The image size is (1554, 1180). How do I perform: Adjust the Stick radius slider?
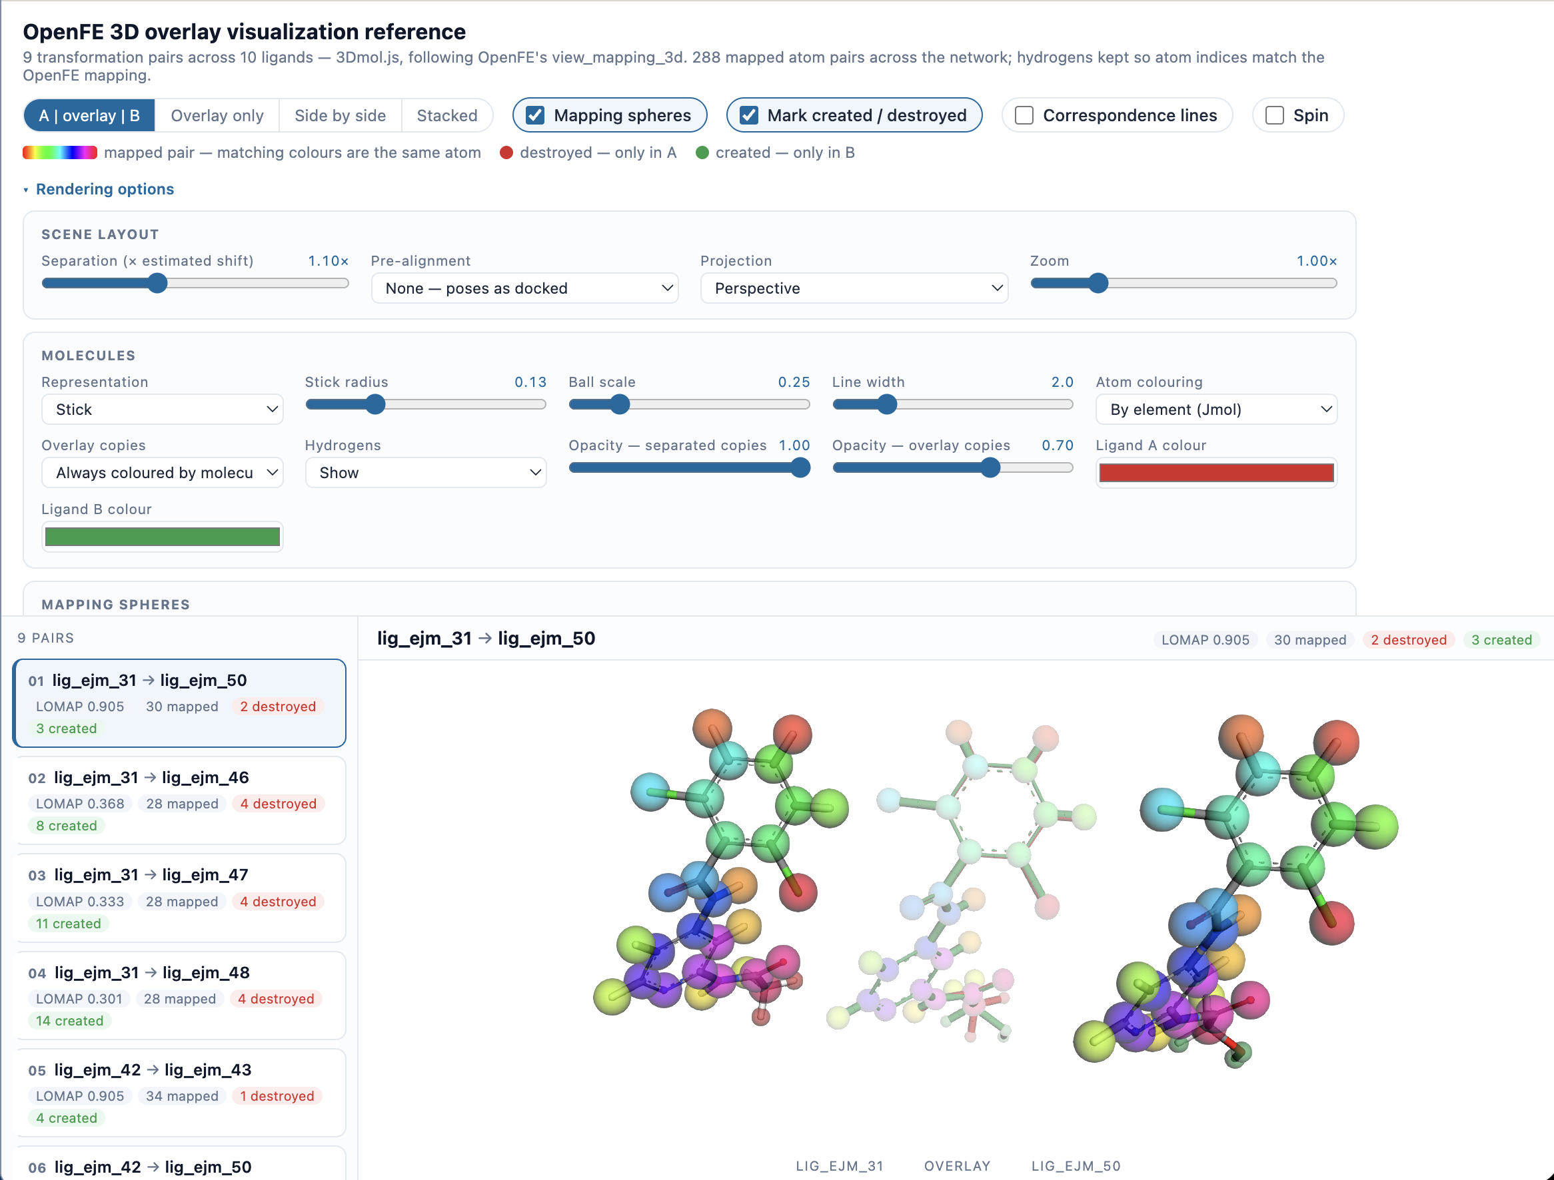point(426,405)
